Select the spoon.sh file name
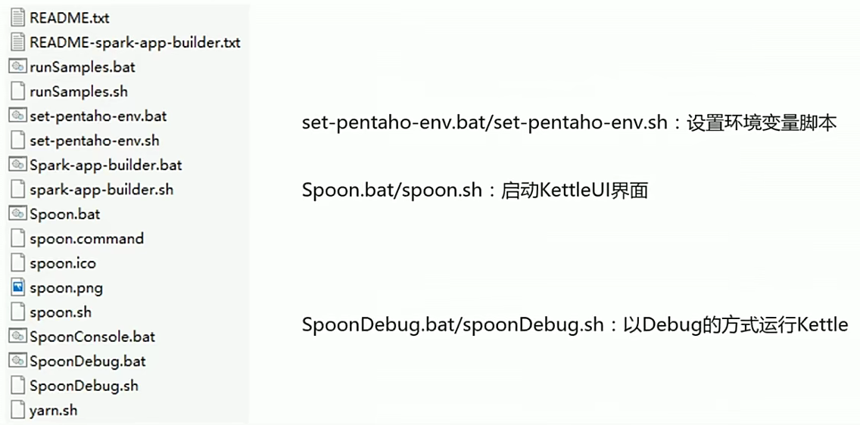The height and width of the screenshot is (425, 860). pyautogui.click(x=61, y=312)
